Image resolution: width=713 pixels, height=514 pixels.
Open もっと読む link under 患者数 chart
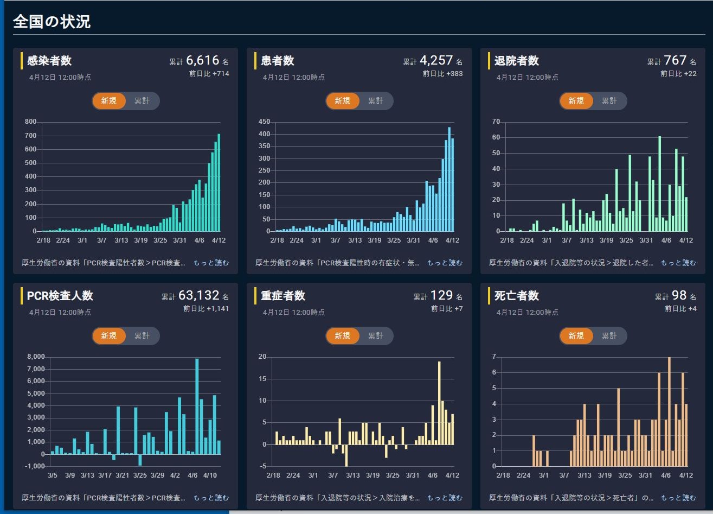(445, 263)
